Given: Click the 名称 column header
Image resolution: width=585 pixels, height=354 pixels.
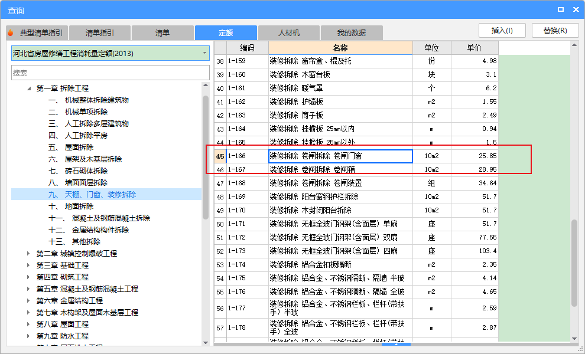Looking at the screenshot, I should pos(340,48).
